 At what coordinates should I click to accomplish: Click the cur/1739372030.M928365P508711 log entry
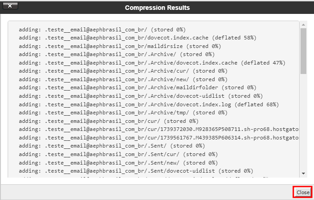point(159,129)
